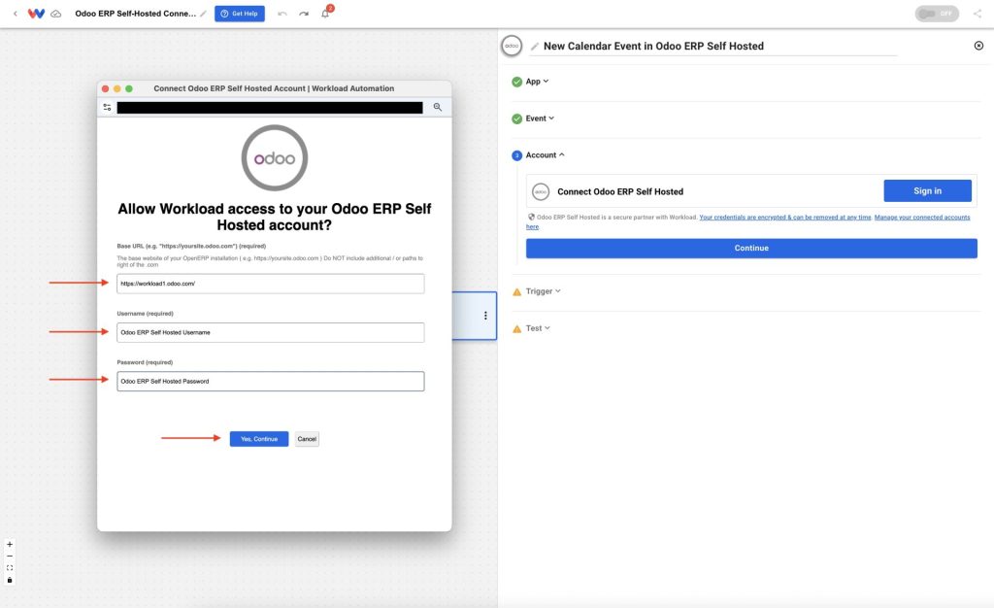Click the Odoo step logo in panel header
The width and height of the screenshot is (994, 608).
512,46
